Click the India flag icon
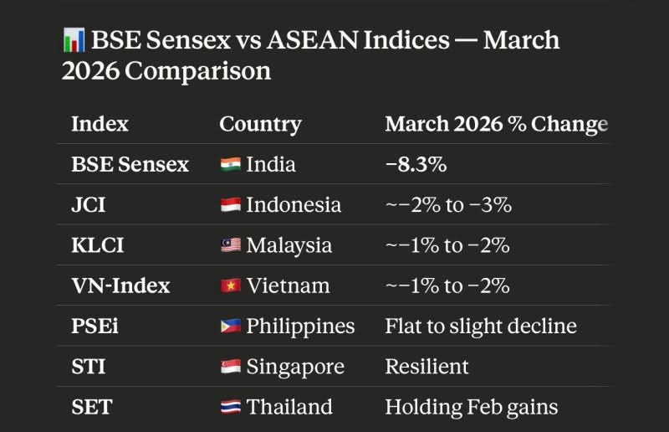 coord(230,164)
